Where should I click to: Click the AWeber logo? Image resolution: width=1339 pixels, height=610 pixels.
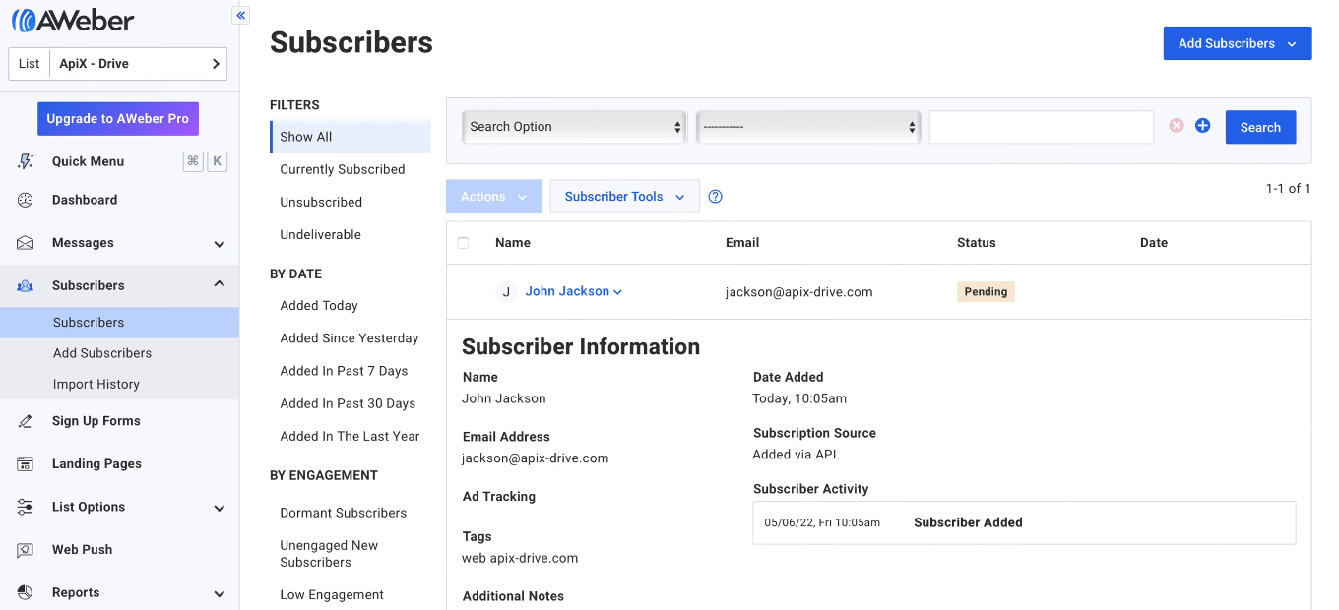coord(72,19)
